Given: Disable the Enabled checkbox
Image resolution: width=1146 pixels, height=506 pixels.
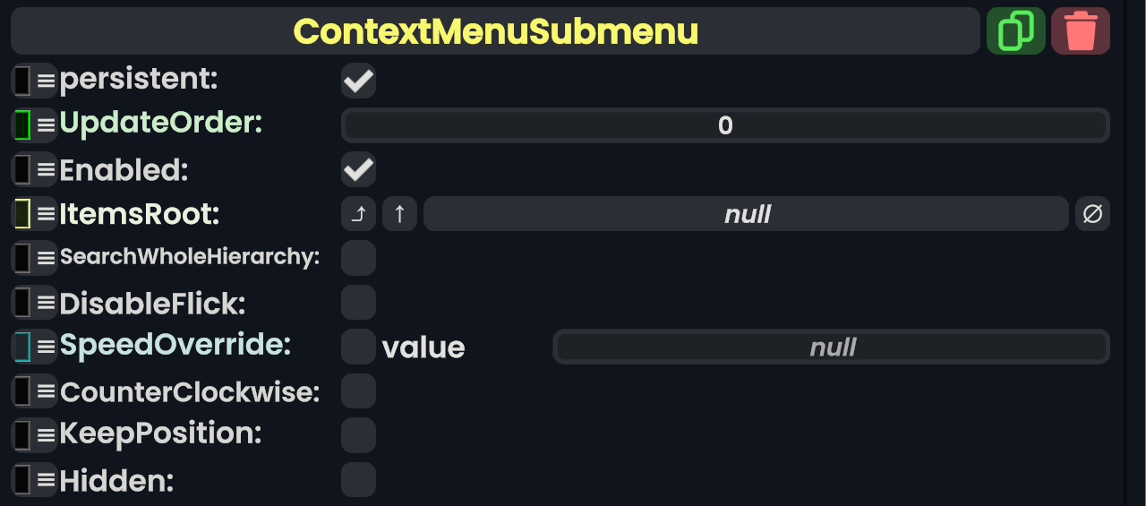Looking at the screenshot, I should pyautogui.click(x=358, y=169).
